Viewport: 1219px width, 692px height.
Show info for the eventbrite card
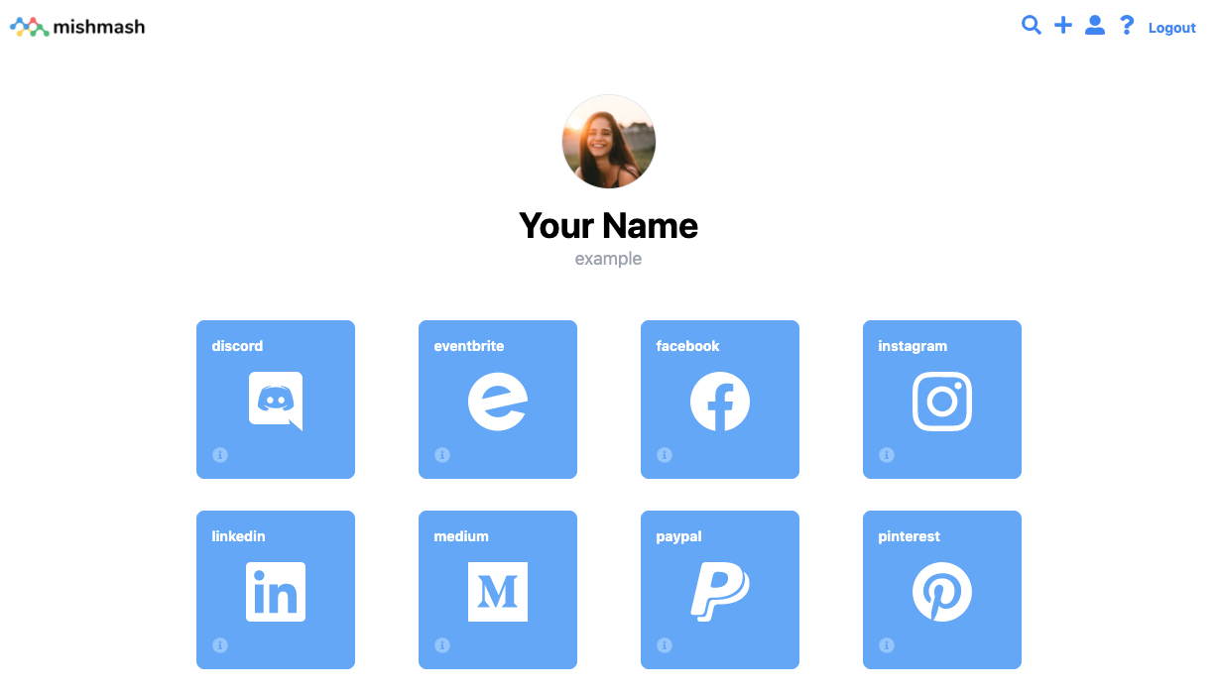coord(442,455)
